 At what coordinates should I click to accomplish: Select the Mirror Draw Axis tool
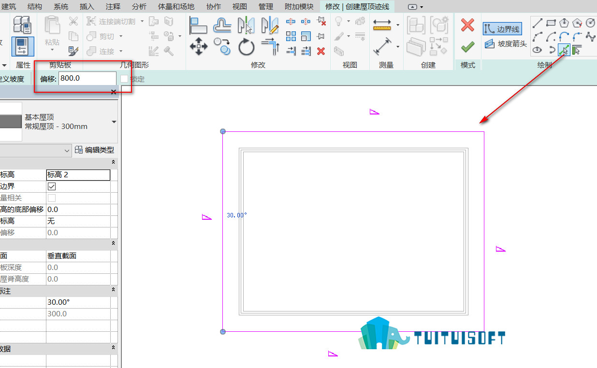(270, 24)
